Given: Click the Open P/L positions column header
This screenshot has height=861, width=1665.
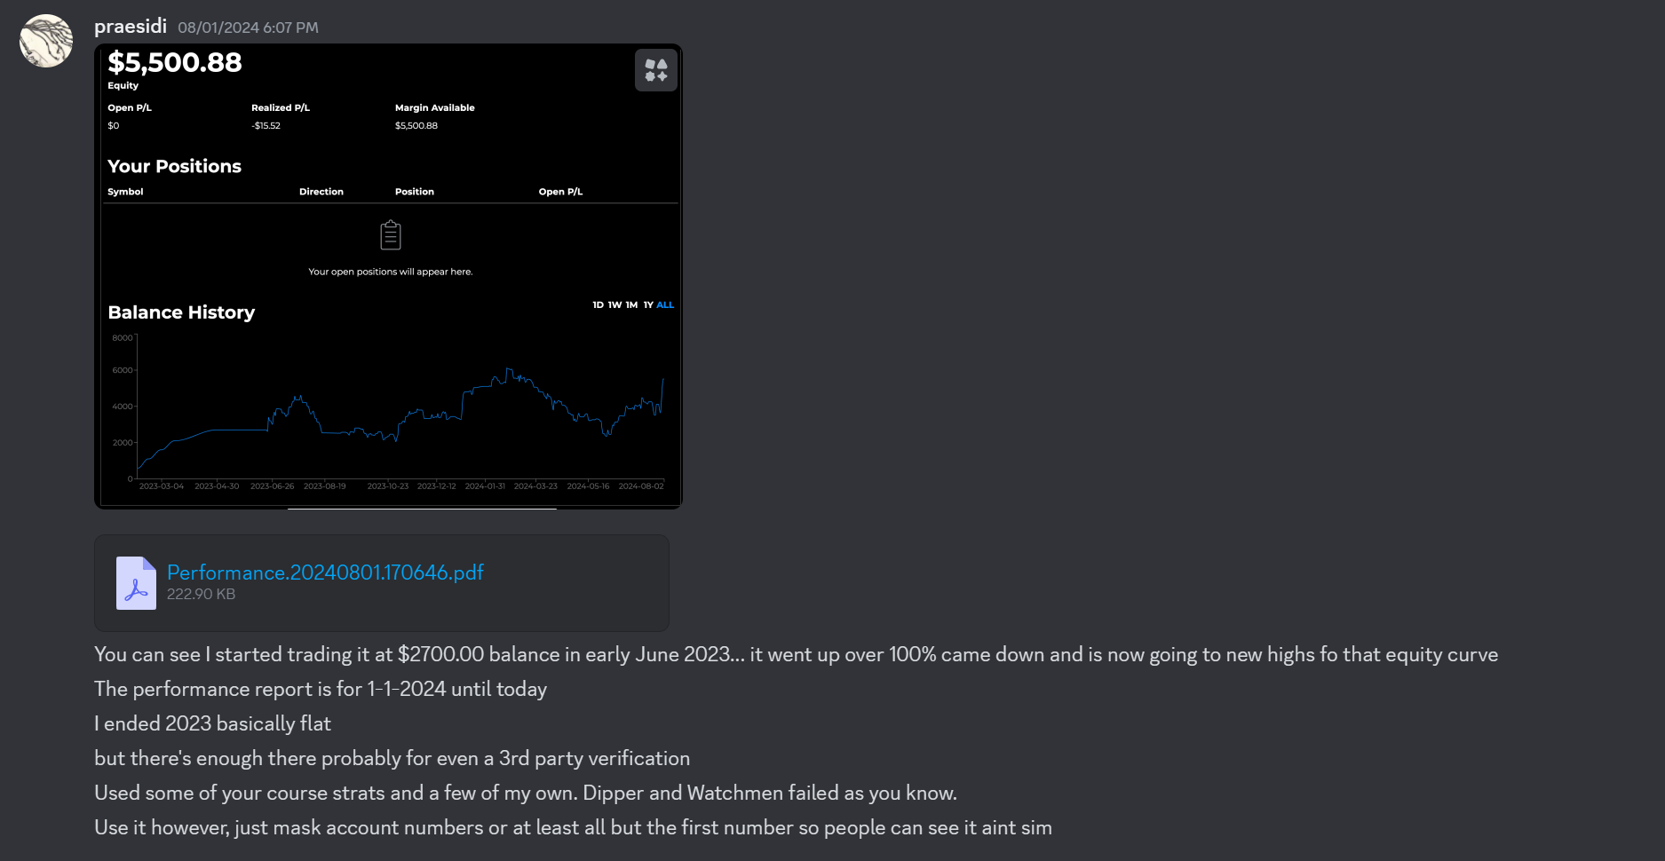Looking at the screenshot, I should [560, 192].
